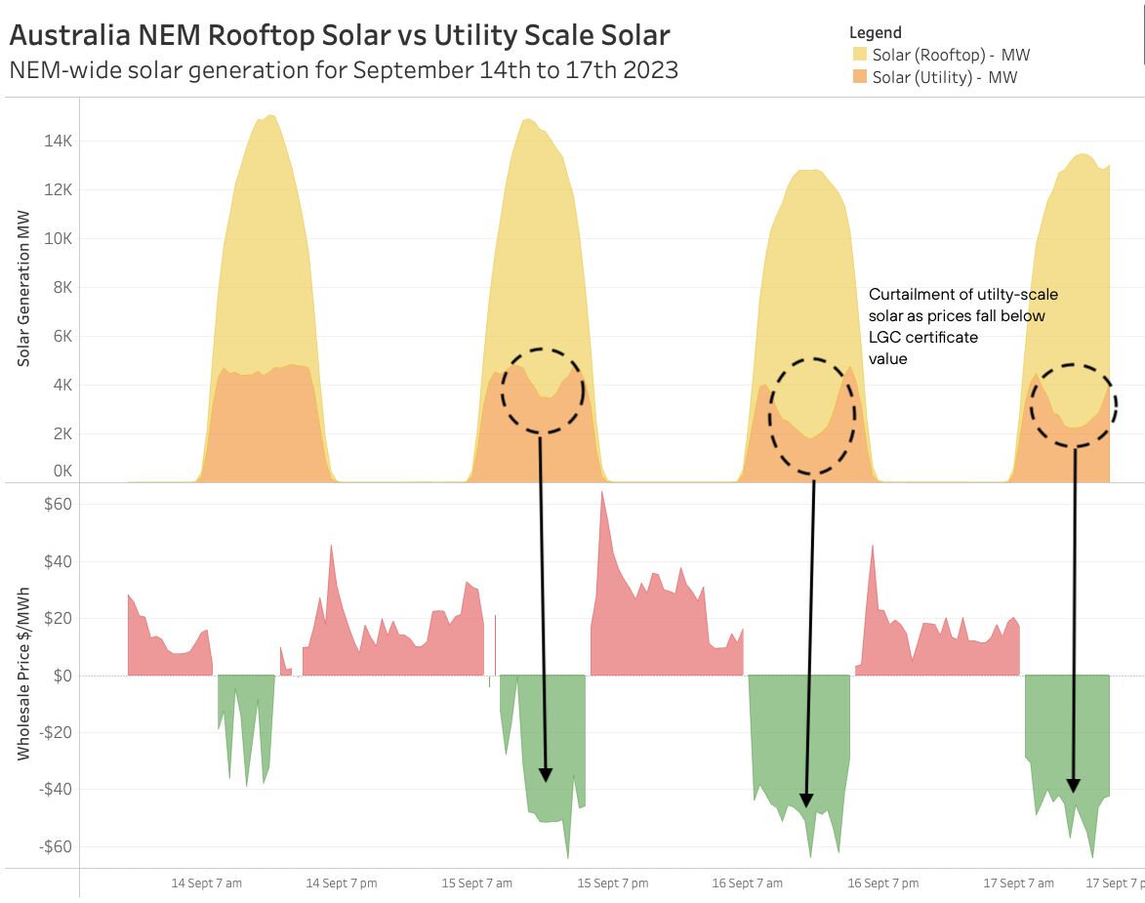This screenshot has height=903, width=1145.
Task: Click the curtailment annotation text
Action: click(x=962, y=326)
